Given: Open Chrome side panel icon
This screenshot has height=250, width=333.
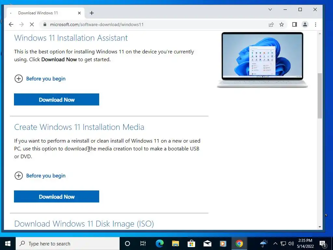Looking at the screenshot, I should 294,24.
